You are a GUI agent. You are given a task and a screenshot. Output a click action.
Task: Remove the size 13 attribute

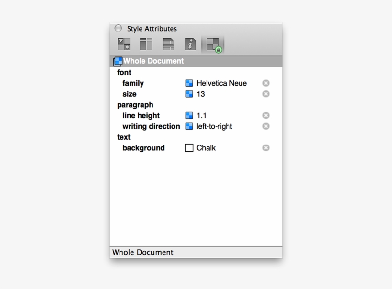(266, 94)
